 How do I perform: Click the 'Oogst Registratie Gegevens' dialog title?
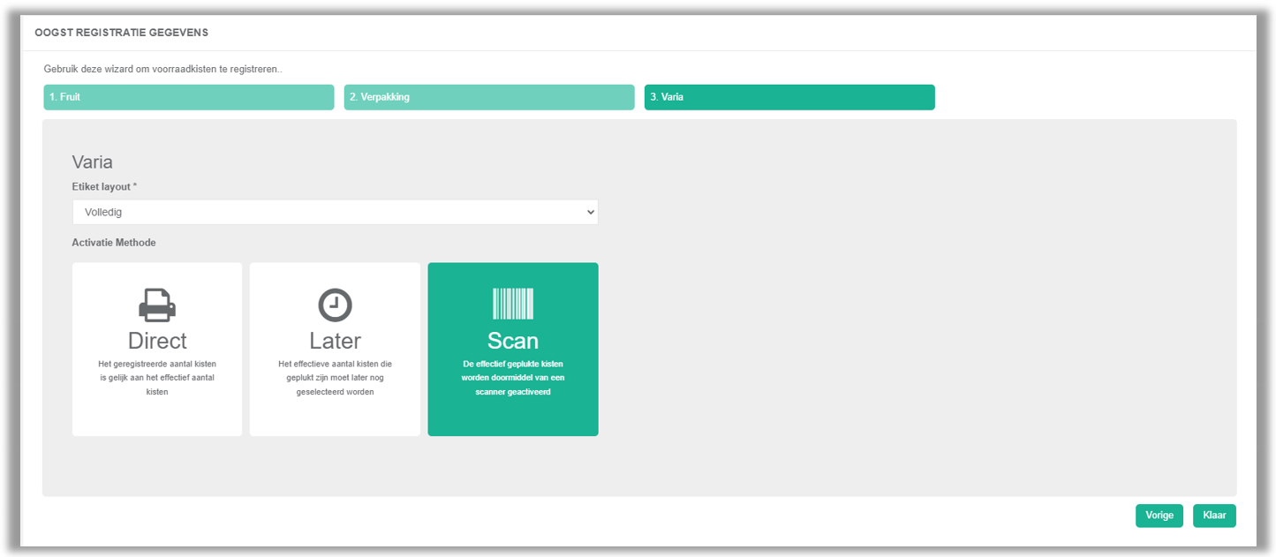point(121,33)
